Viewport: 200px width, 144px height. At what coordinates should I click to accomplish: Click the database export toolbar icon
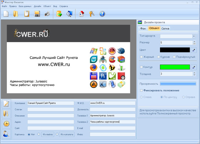click(59, 14)
